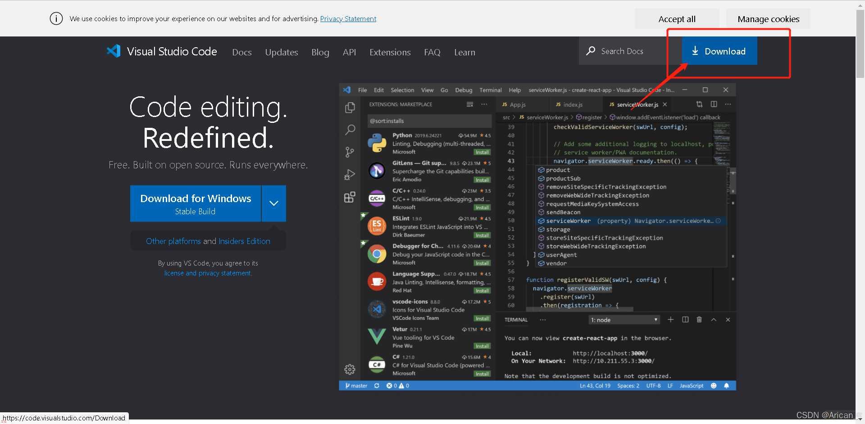Screen dimensions: 865x424
Task: Click the master branch in status bar
Action: click(x=356, y=386)
